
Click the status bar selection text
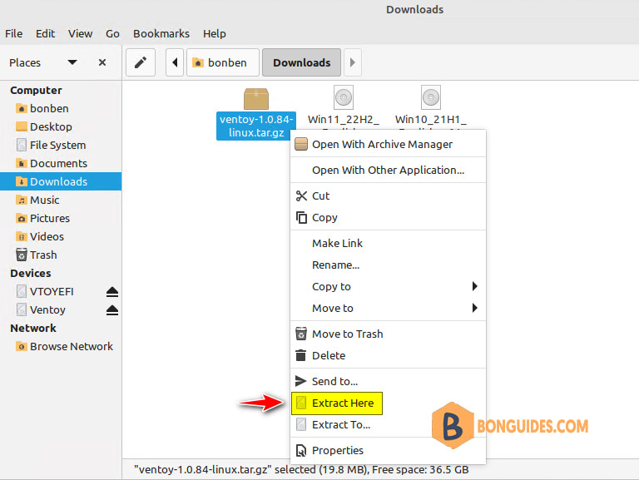pos(301,469)
